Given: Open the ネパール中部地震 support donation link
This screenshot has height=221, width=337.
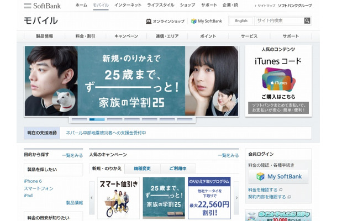Looking at the screenshot, I should pyautogui.click(x=106, y=133).
